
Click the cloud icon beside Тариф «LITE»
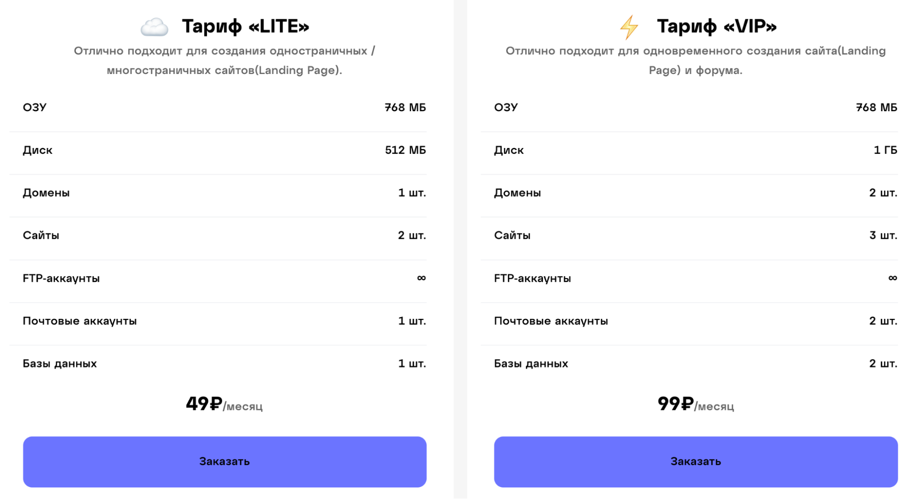pyautogui.click(x=154, y=27)
